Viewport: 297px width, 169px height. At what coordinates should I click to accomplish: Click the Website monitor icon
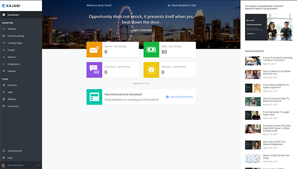click(4, 29)
